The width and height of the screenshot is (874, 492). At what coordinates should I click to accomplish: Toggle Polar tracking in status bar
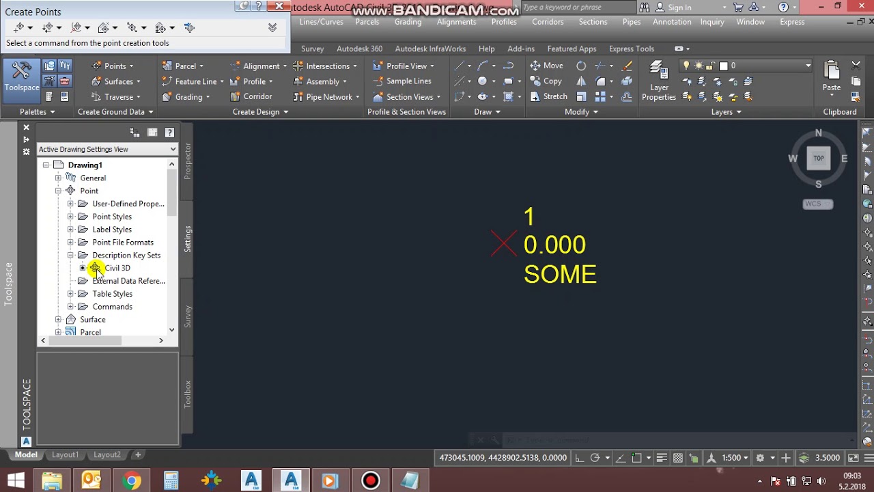click(595, 458)
